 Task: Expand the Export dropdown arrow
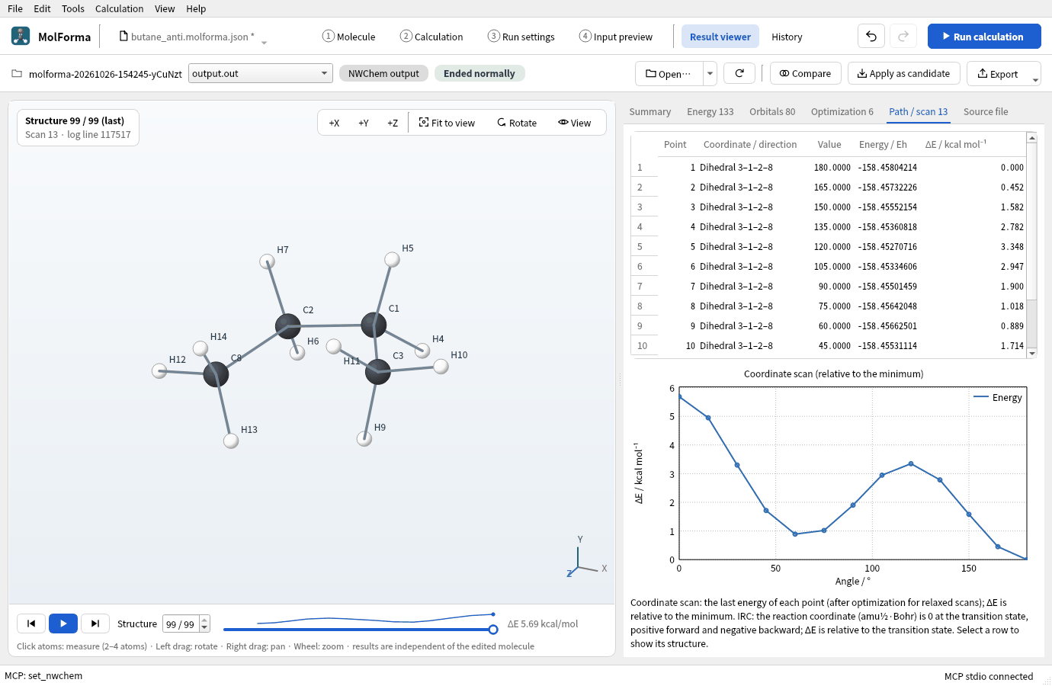click(x=1035, y=79)
